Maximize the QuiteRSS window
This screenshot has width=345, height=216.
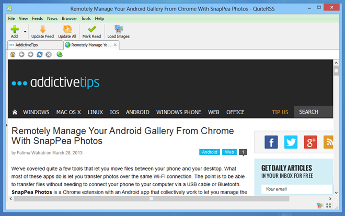(x=319, y=7)
